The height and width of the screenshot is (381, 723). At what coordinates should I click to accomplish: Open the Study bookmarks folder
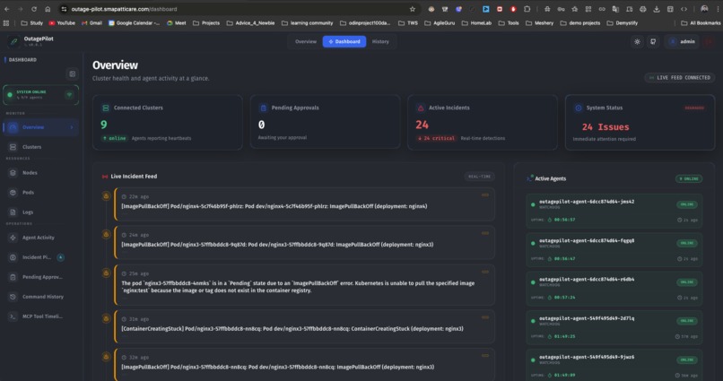click(x=31, y=22)
